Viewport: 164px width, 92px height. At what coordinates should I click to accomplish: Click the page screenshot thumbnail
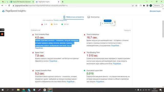tap(107, 23)
